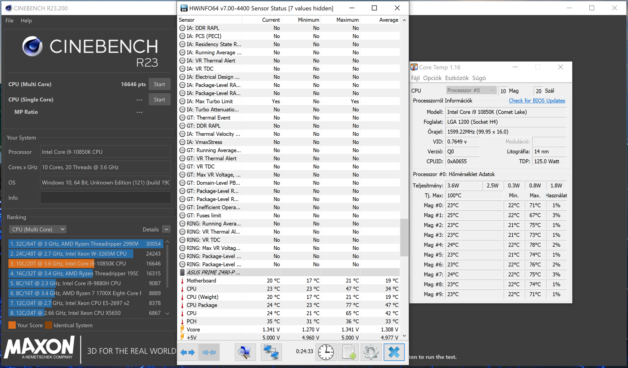Click the IA: VmaxStress status icon

[182, 142]
